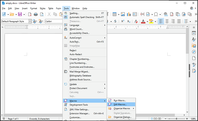The image size is (198, 121).
Task: Open the File menu
Action: (4, 9)
